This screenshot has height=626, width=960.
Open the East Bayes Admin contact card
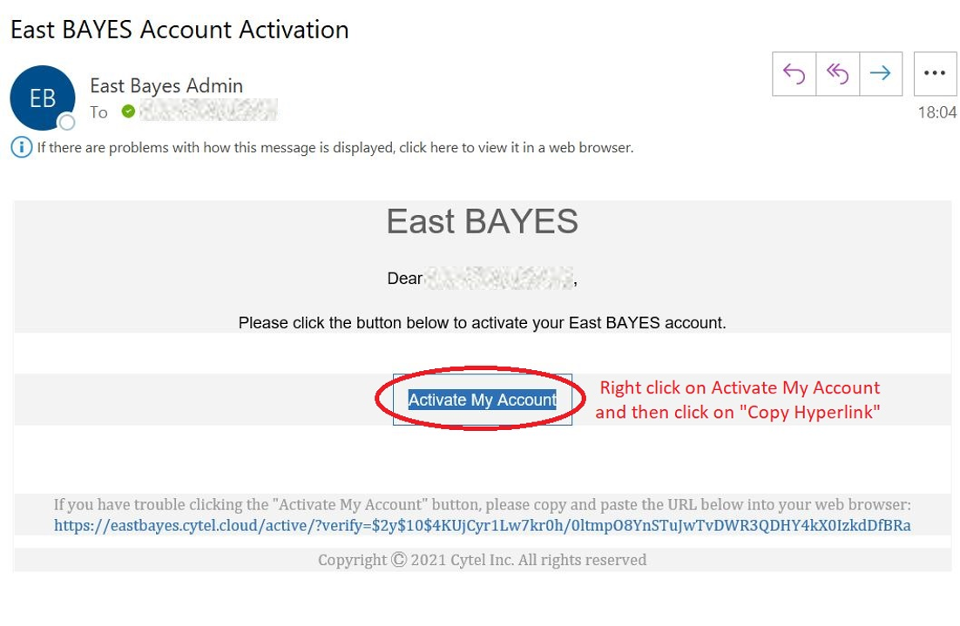point(166,85)
